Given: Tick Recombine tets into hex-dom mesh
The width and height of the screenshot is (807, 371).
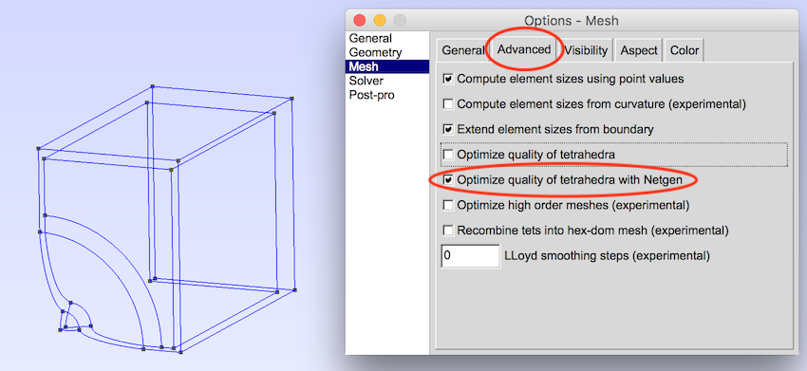Looking at the screenshot, I should click(x=448, y=230).
